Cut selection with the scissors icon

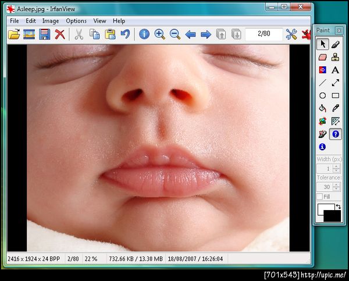coord(79,34)
